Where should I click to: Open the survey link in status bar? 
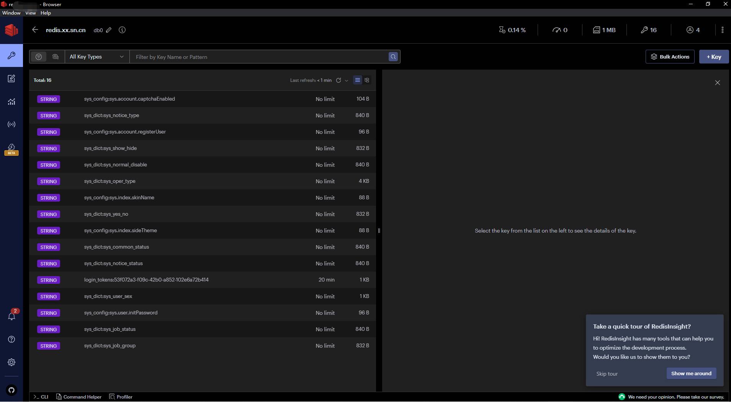pos(676,397)
